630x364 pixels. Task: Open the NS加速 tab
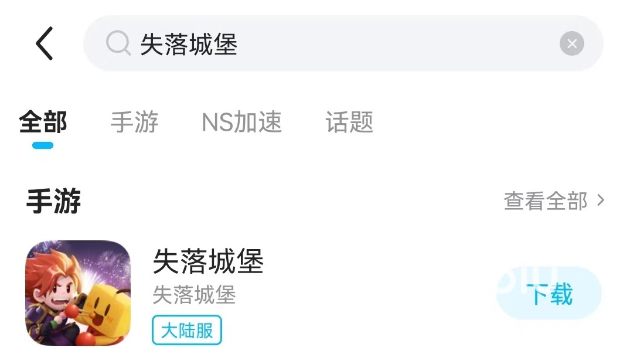[x=241, y=123]
